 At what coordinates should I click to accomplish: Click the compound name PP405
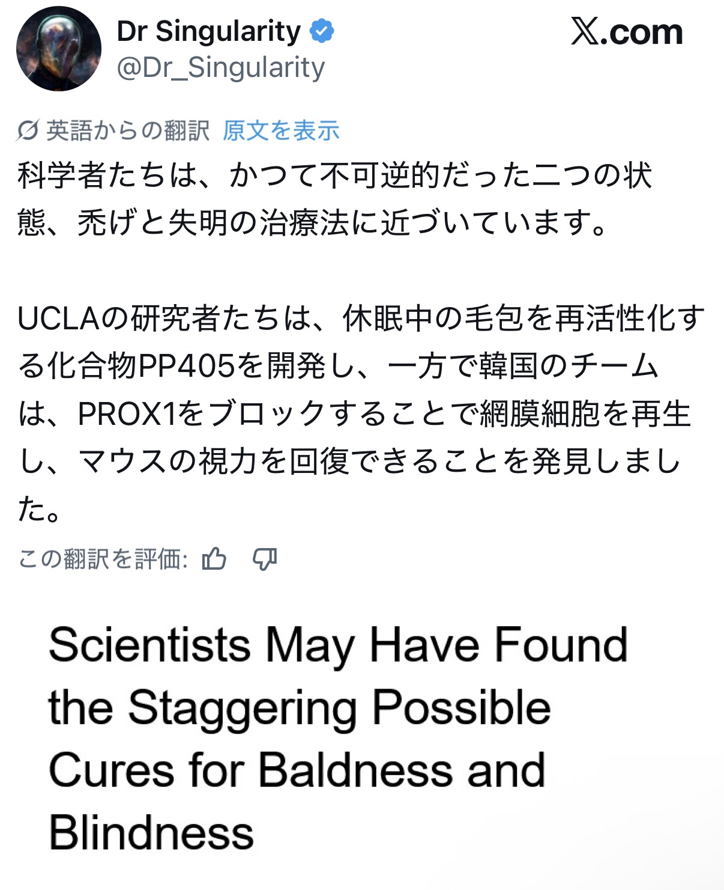click(x=186, y=366)
